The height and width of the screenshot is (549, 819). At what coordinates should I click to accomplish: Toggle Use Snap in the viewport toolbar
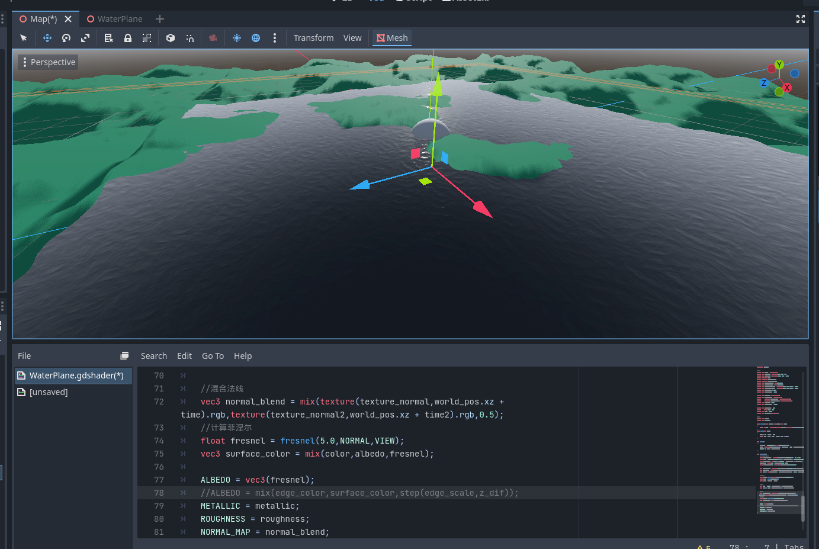190,38
